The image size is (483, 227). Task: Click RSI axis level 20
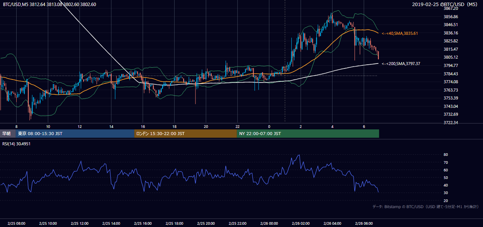pyautogui.click(x=446, y=201)
